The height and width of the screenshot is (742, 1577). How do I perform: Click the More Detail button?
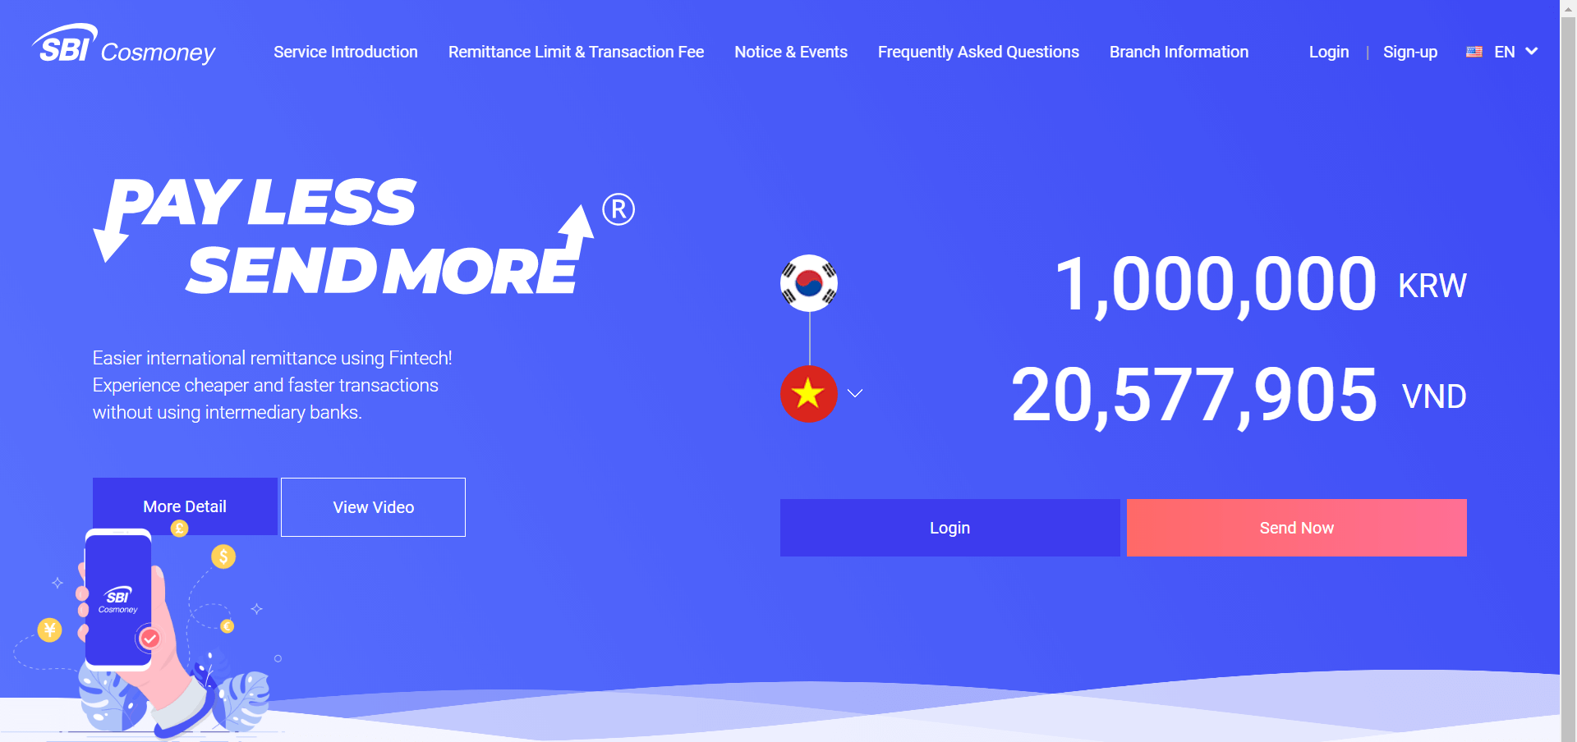[x=185, y=506]
